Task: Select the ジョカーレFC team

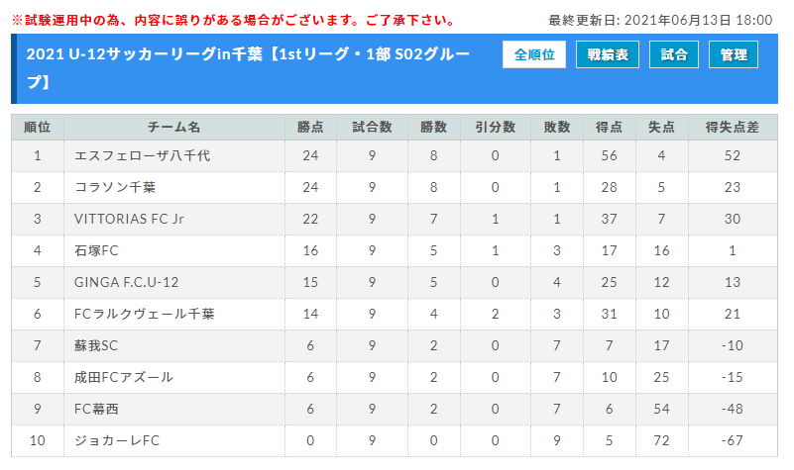Action: pos(117,440)
